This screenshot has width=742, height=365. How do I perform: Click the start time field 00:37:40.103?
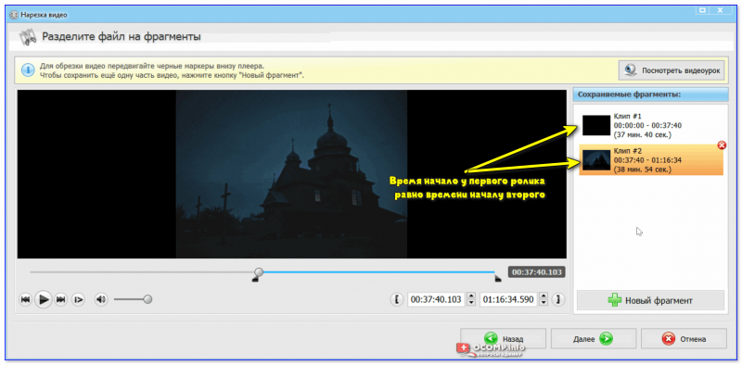[x=436, y=300]
